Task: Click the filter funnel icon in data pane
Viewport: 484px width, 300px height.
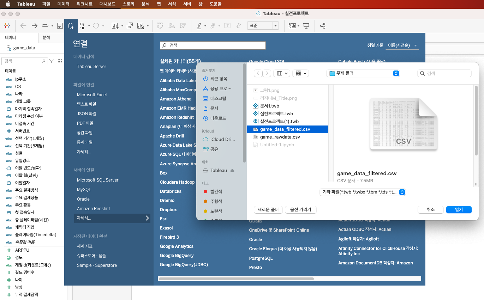Action: click(52, 61)
